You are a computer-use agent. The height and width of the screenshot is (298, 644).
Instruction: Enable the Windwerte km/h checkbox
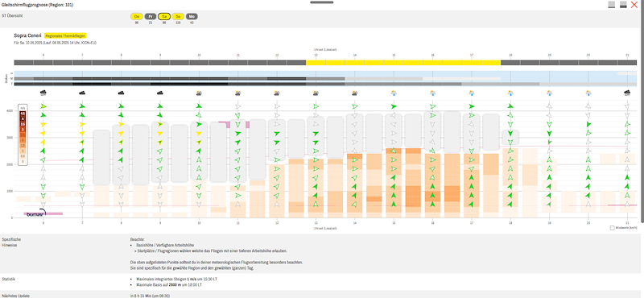pyautogui.click(x=612, y=228)
